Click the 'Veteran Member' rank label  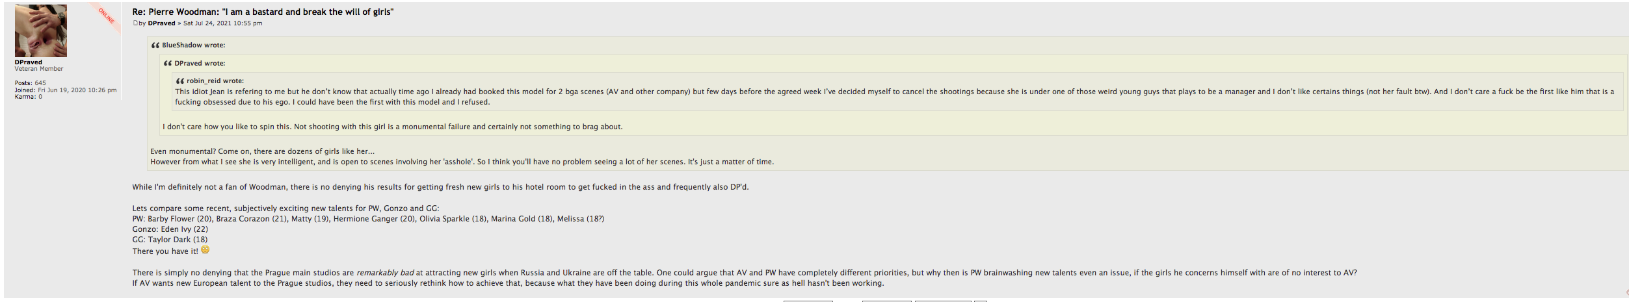pyautogui.click(x=39, y=69)
